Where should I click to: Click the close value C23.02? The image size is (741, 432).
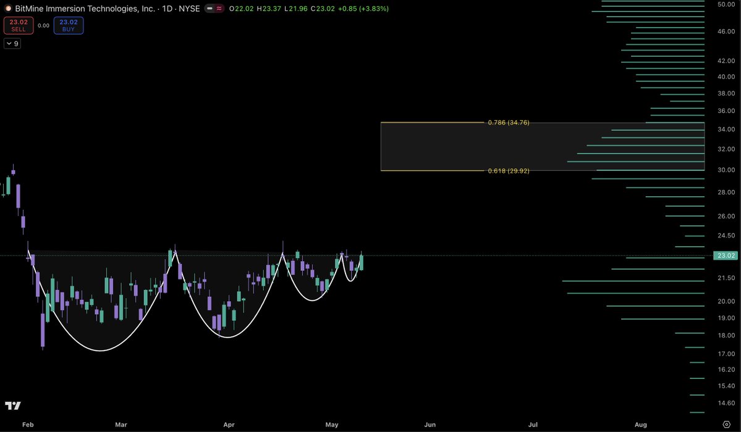[x=323, y=9]
